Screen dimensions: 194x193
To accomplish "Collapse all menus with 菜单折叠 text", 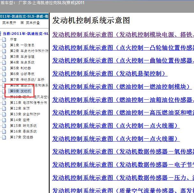I will pos(33,23).
